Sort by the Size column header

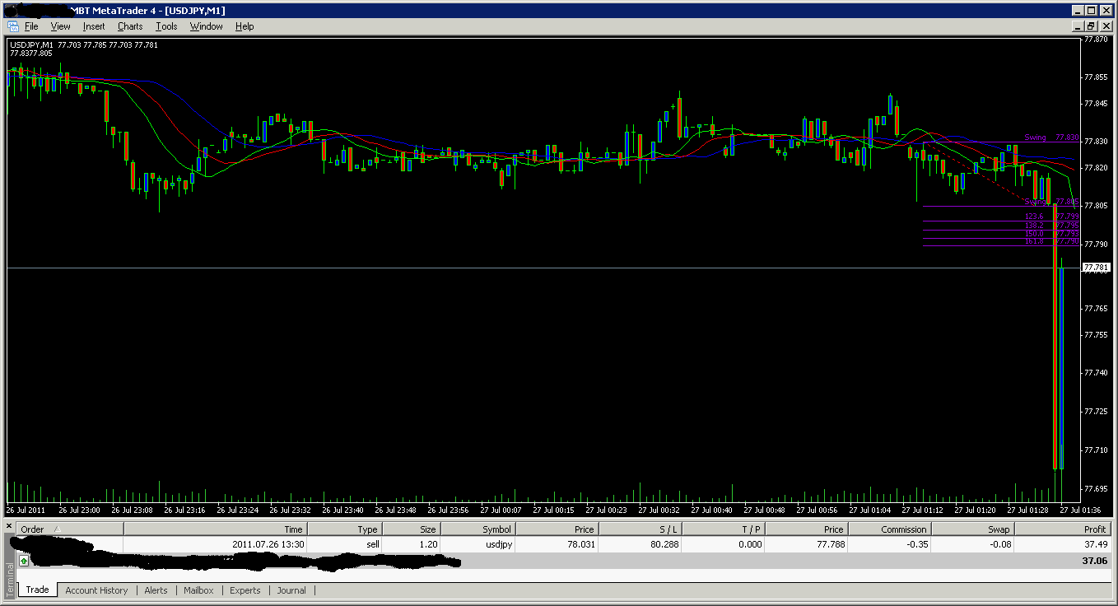pos(411,529)
